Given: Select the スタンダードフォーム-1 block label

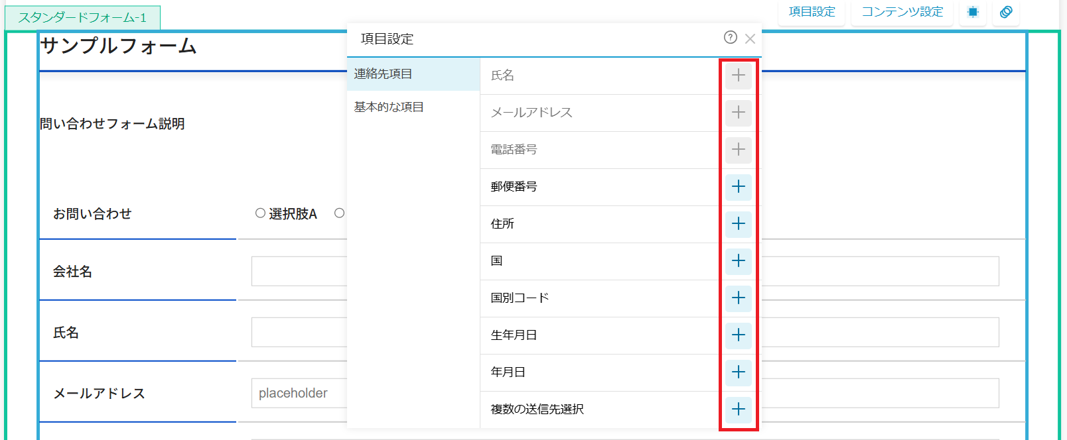Looking at the screenshot, I should [82, 18].
